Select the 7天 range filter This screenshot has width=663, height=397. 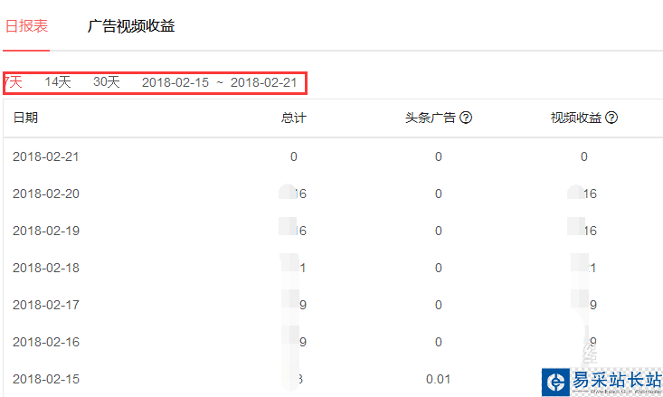(x=14, y=82)
